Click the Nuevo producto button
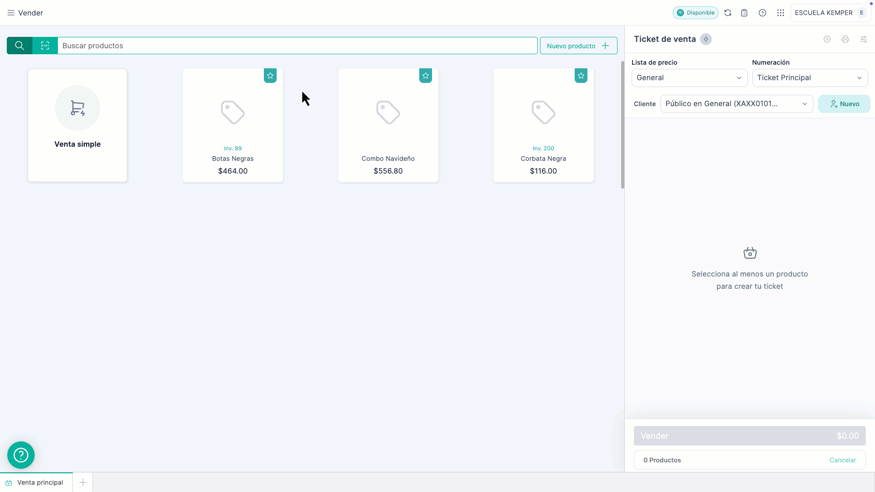 point(578,46)
